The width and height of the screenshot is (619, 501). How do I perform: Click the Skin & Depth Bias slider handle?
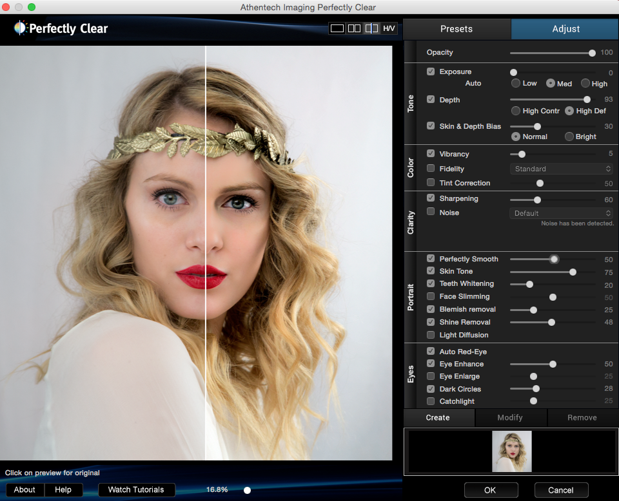537,126
